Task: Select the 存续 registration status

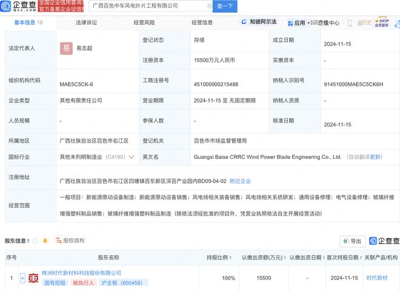Action: [199, 40]
